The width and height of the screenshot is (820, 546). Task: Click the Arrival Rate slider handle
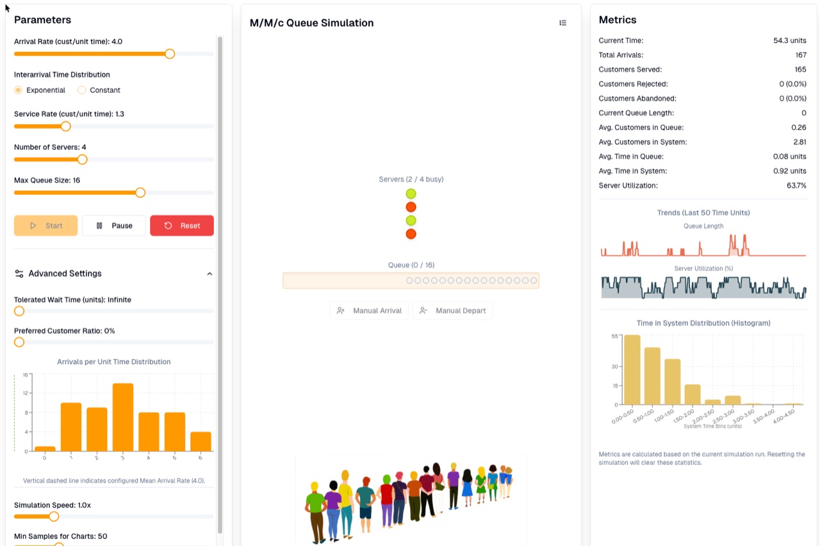pyautogui.click(x=170, y=54)
